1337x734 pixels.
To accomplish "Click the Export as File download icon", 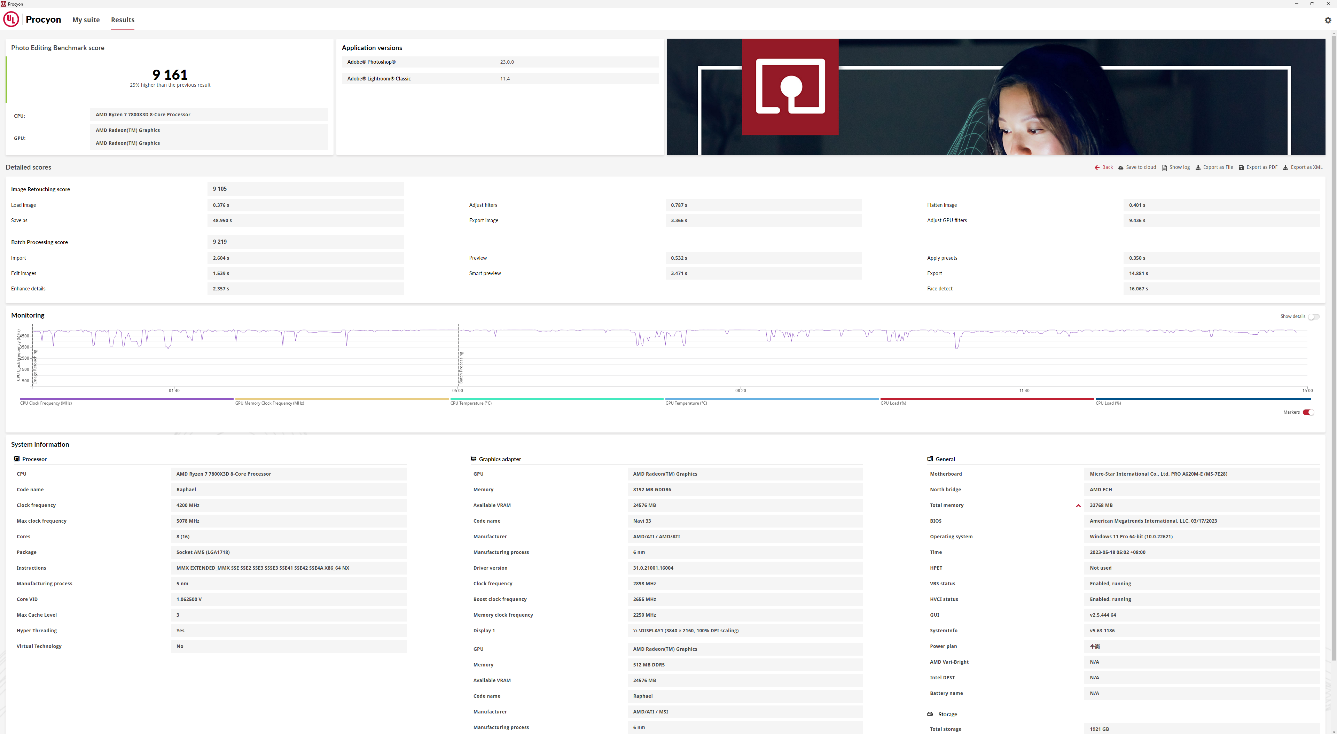I will pyautogui.click(x=1198, y=168).
